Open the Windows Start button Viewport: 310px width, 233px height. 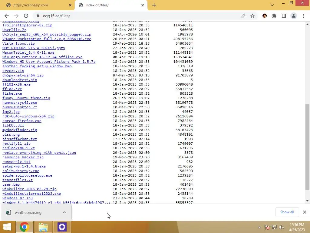pos(7,227)
